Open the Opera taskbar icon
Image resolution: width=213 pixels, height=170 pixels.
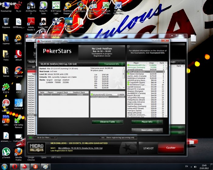(15, 167)
